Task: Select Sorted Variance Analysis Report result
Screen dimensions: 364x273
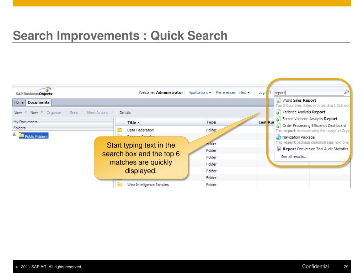Action: (310, 119)
